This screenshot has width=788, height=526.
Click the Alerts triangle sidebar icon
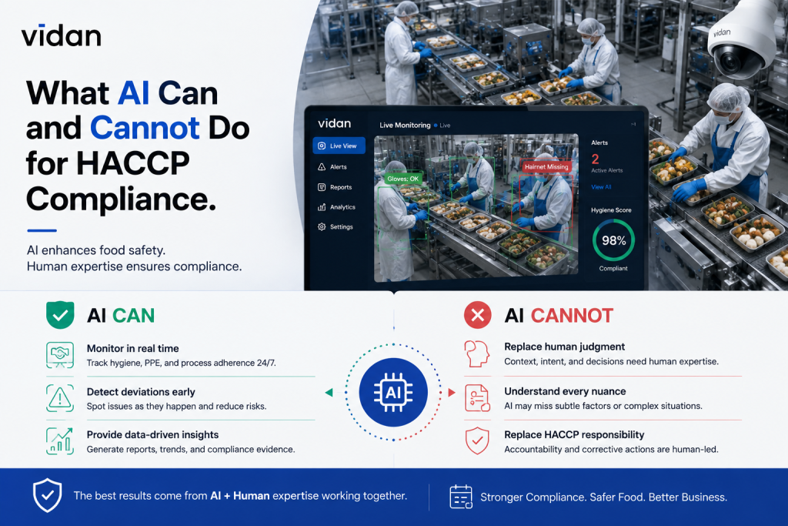[322, 167]
